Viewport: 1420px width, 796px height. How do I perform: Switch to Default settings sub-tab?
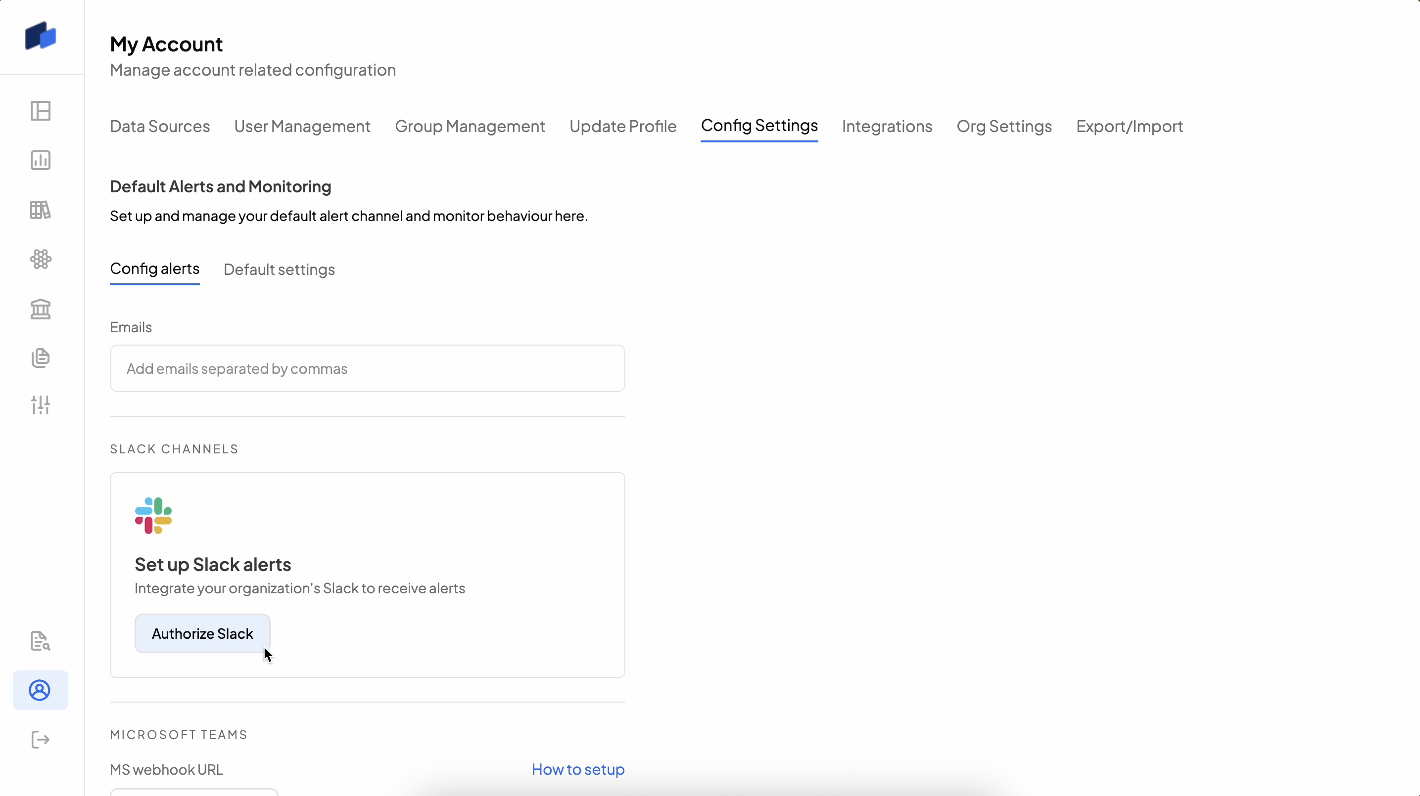click(279, 269)
